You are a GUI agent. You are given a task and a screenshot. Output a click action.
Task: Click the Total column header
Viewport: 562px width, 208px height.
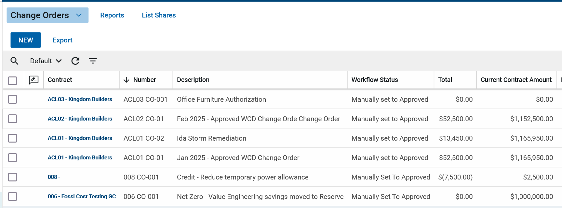click(445, 80)
